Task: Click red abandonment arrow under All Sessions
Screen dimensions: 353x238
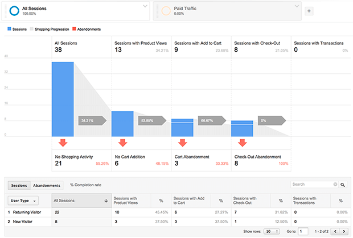Action: [63, 143]
